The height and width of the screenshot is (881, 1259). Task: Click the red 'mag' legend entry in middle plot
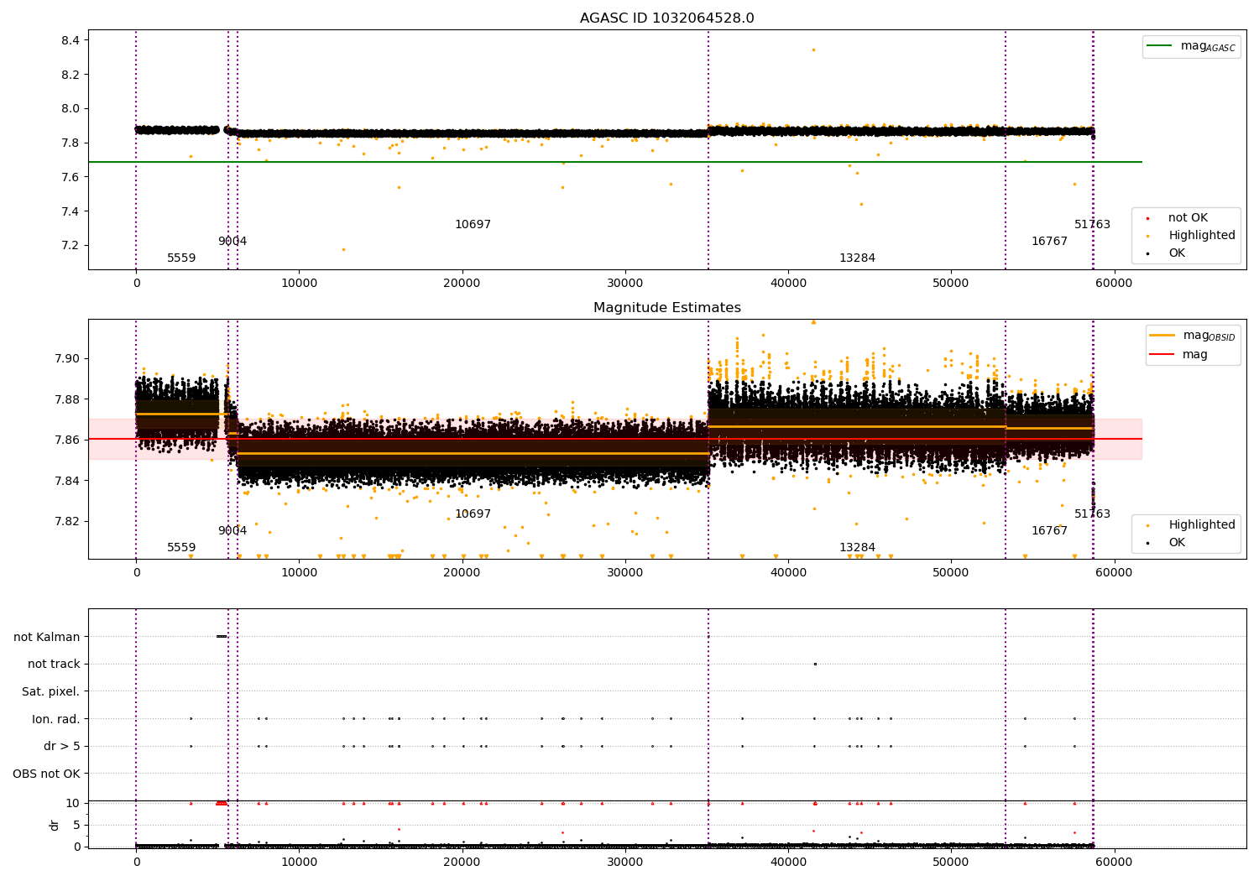[1179, 355]
